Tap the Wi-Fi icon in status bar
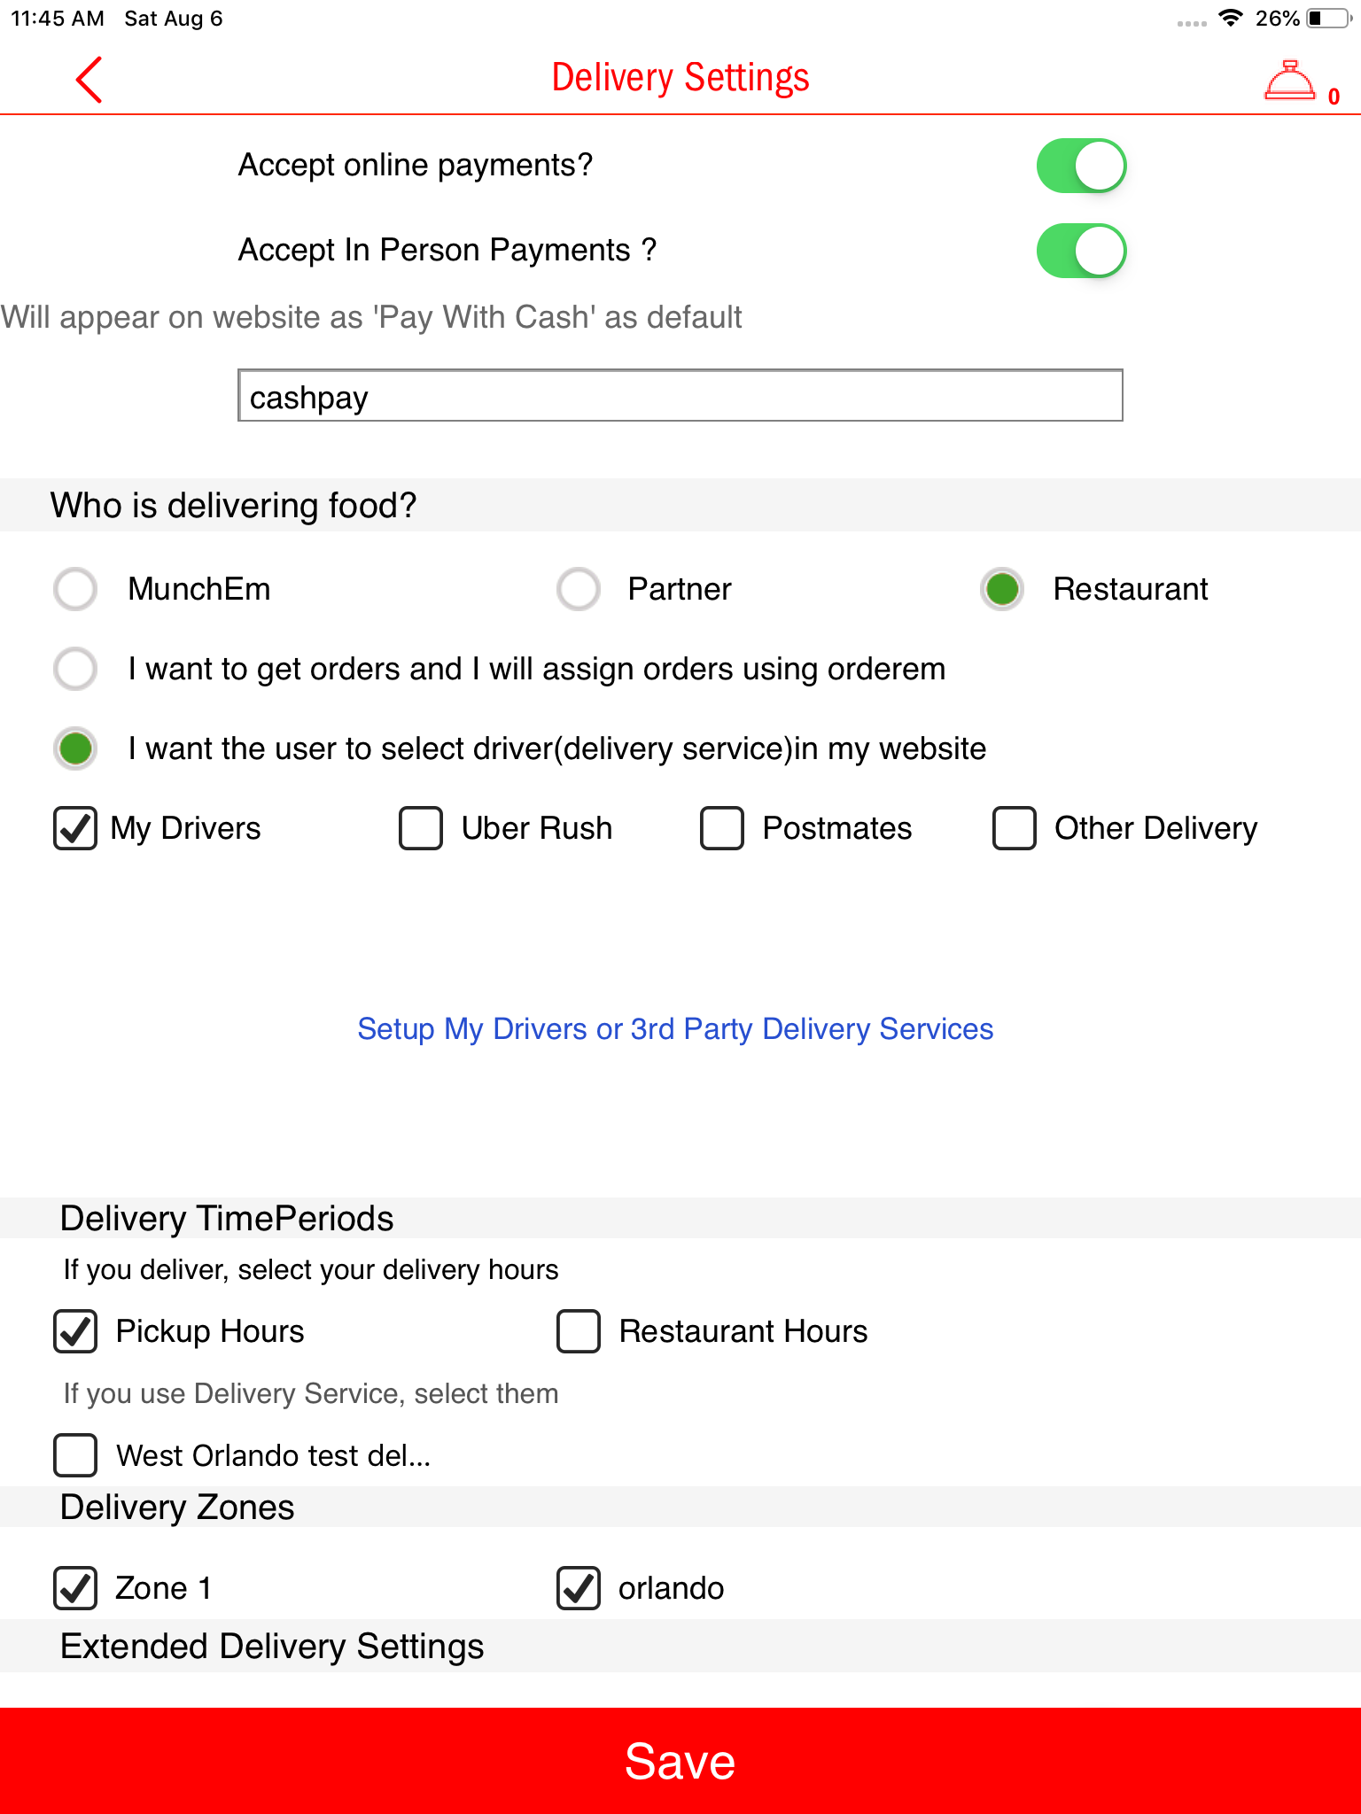 click(x=1230, y=19)
